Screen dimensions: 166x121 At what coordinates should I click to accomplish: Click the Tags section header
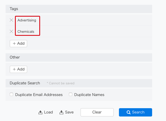(x=79, y=9)
